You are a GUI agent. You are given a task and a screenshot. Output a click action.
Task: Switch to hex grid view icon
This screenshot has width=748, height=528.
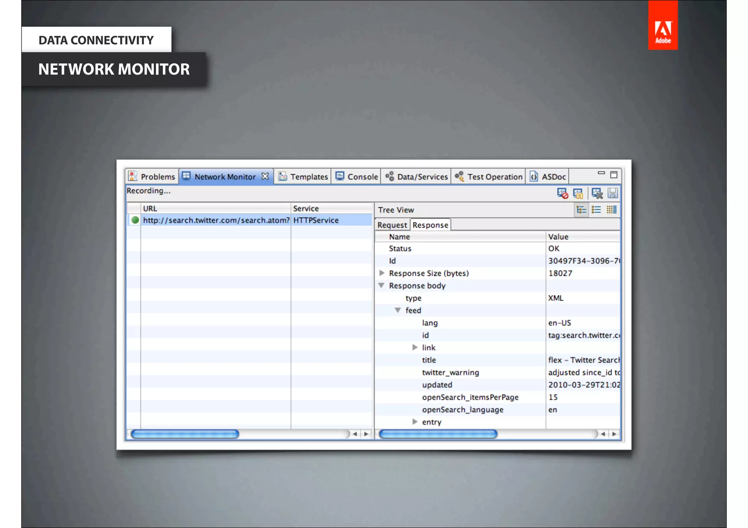(611, 210)
